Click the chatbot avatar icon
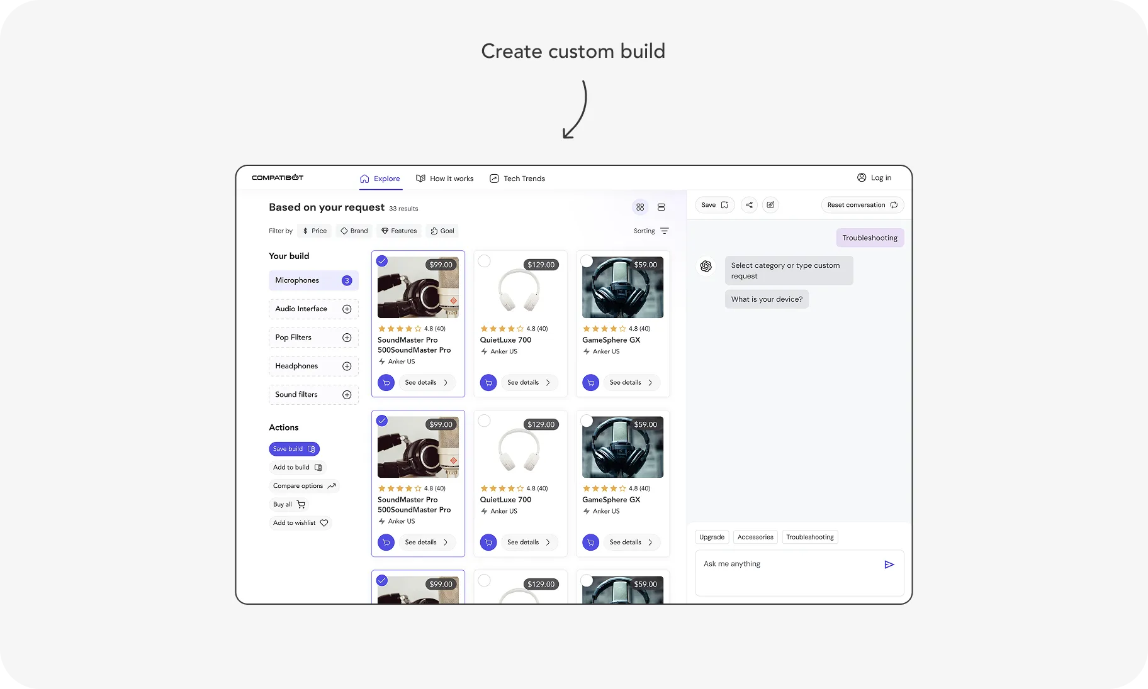The width and height of the screenshot is (1148, 689). (706, 267)
